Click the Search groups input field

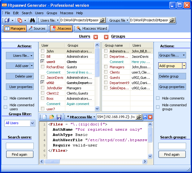172,146
